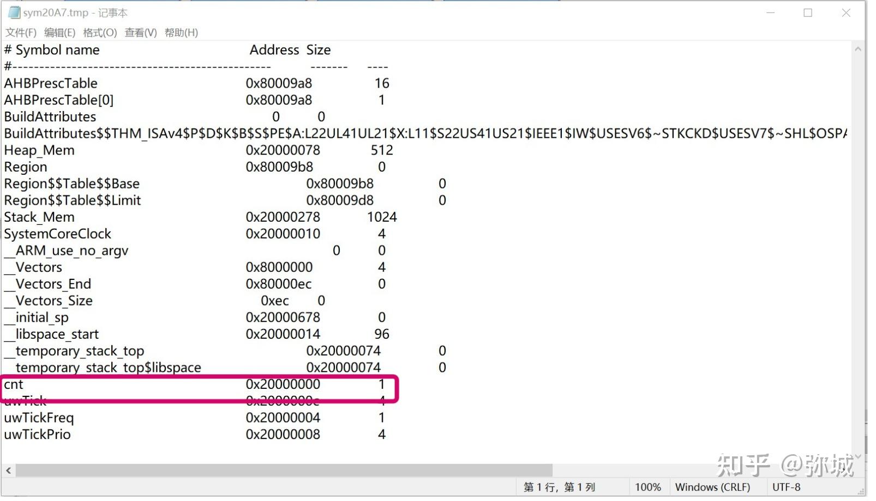Click the AHBPrescTable size value 16
Image resolution: width=876 pixels, height=501 pixels.
coord(382,83)
